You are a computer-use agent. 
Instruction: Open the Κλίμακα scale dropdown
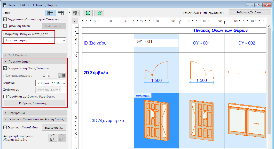click(51, 83)
